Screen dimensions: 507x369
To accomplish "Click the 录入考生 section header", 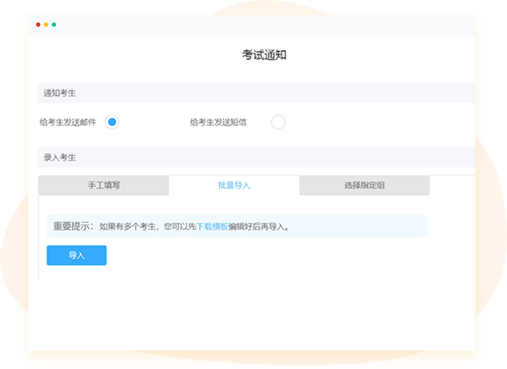I will (x=256, y=157).
